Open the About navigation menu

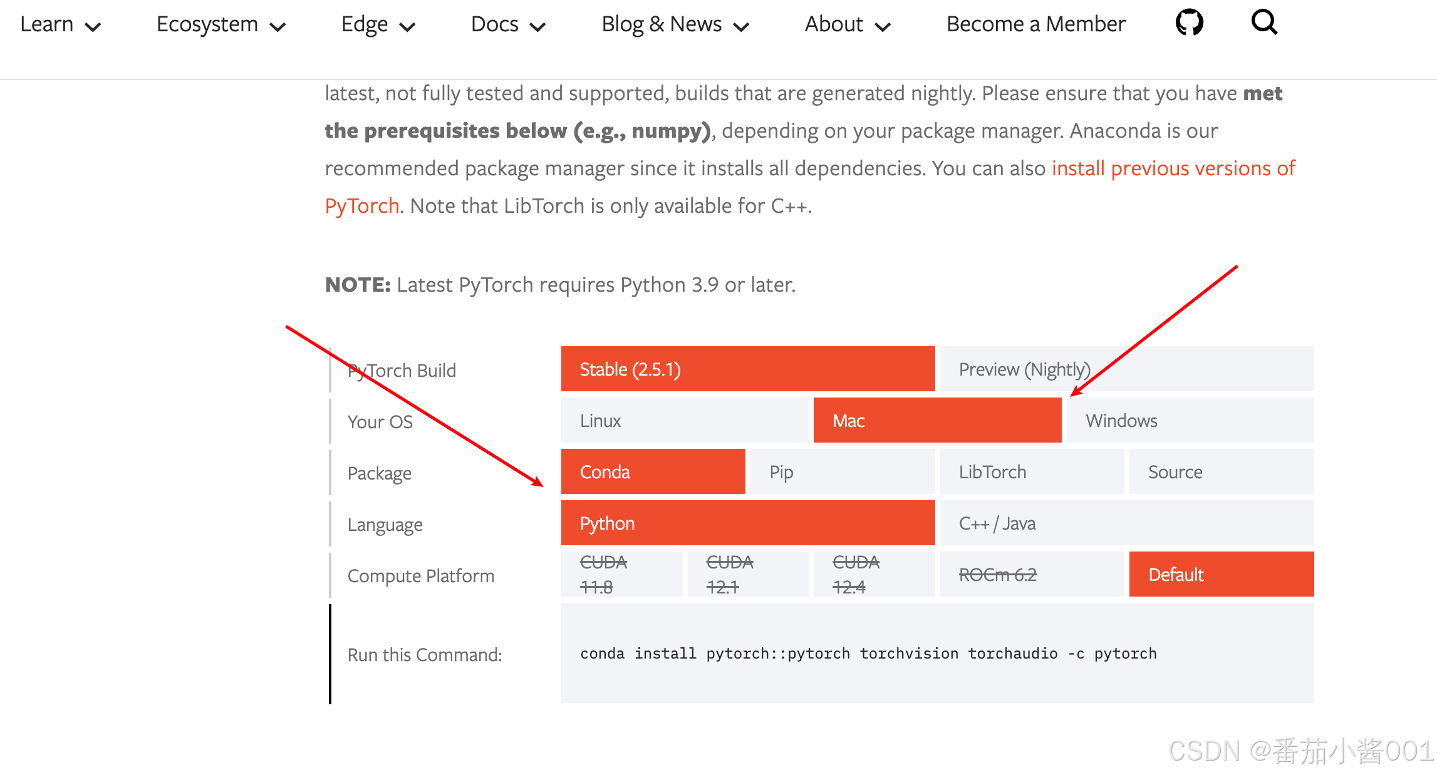pyautogui.click(x=834, y=24)
